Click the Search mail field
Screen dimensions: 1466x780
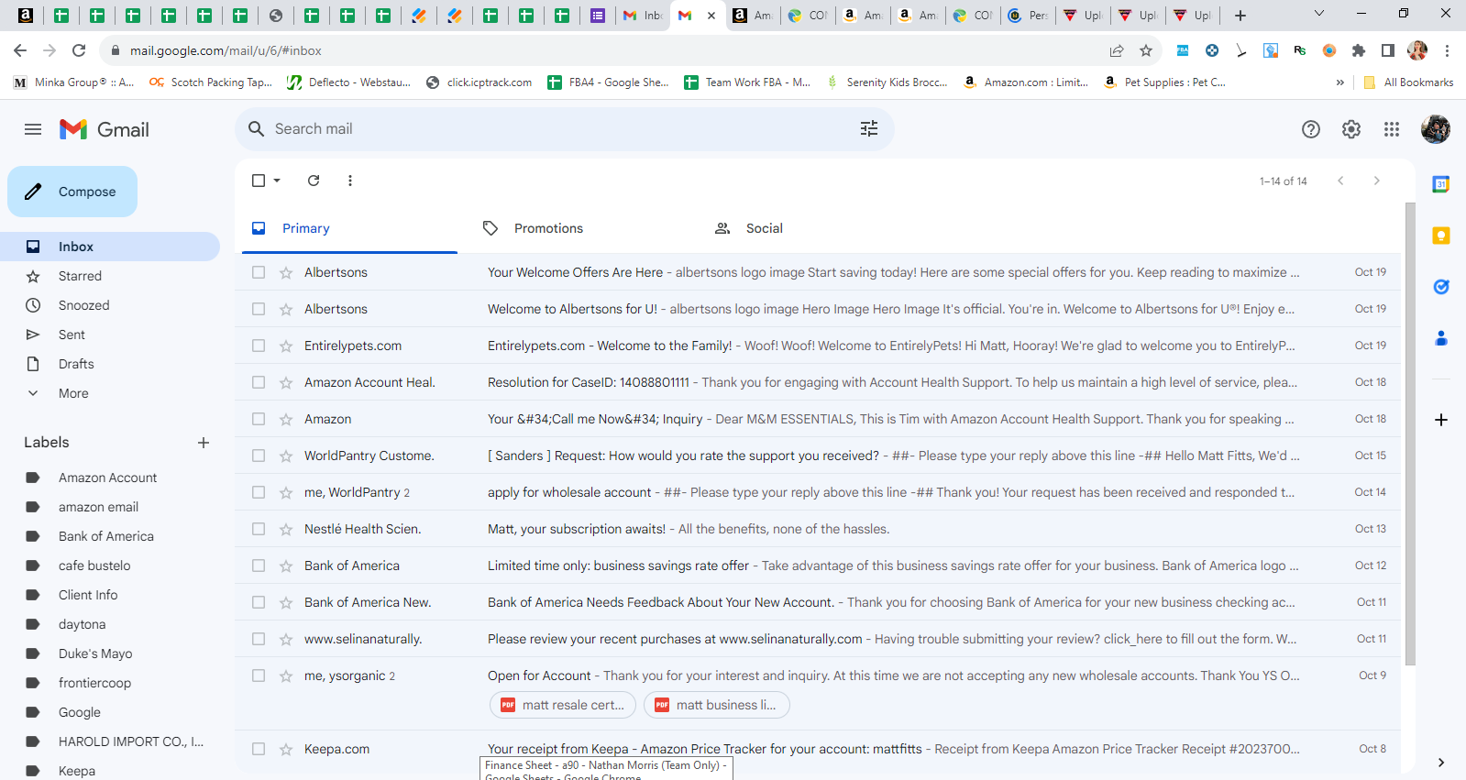564,129
